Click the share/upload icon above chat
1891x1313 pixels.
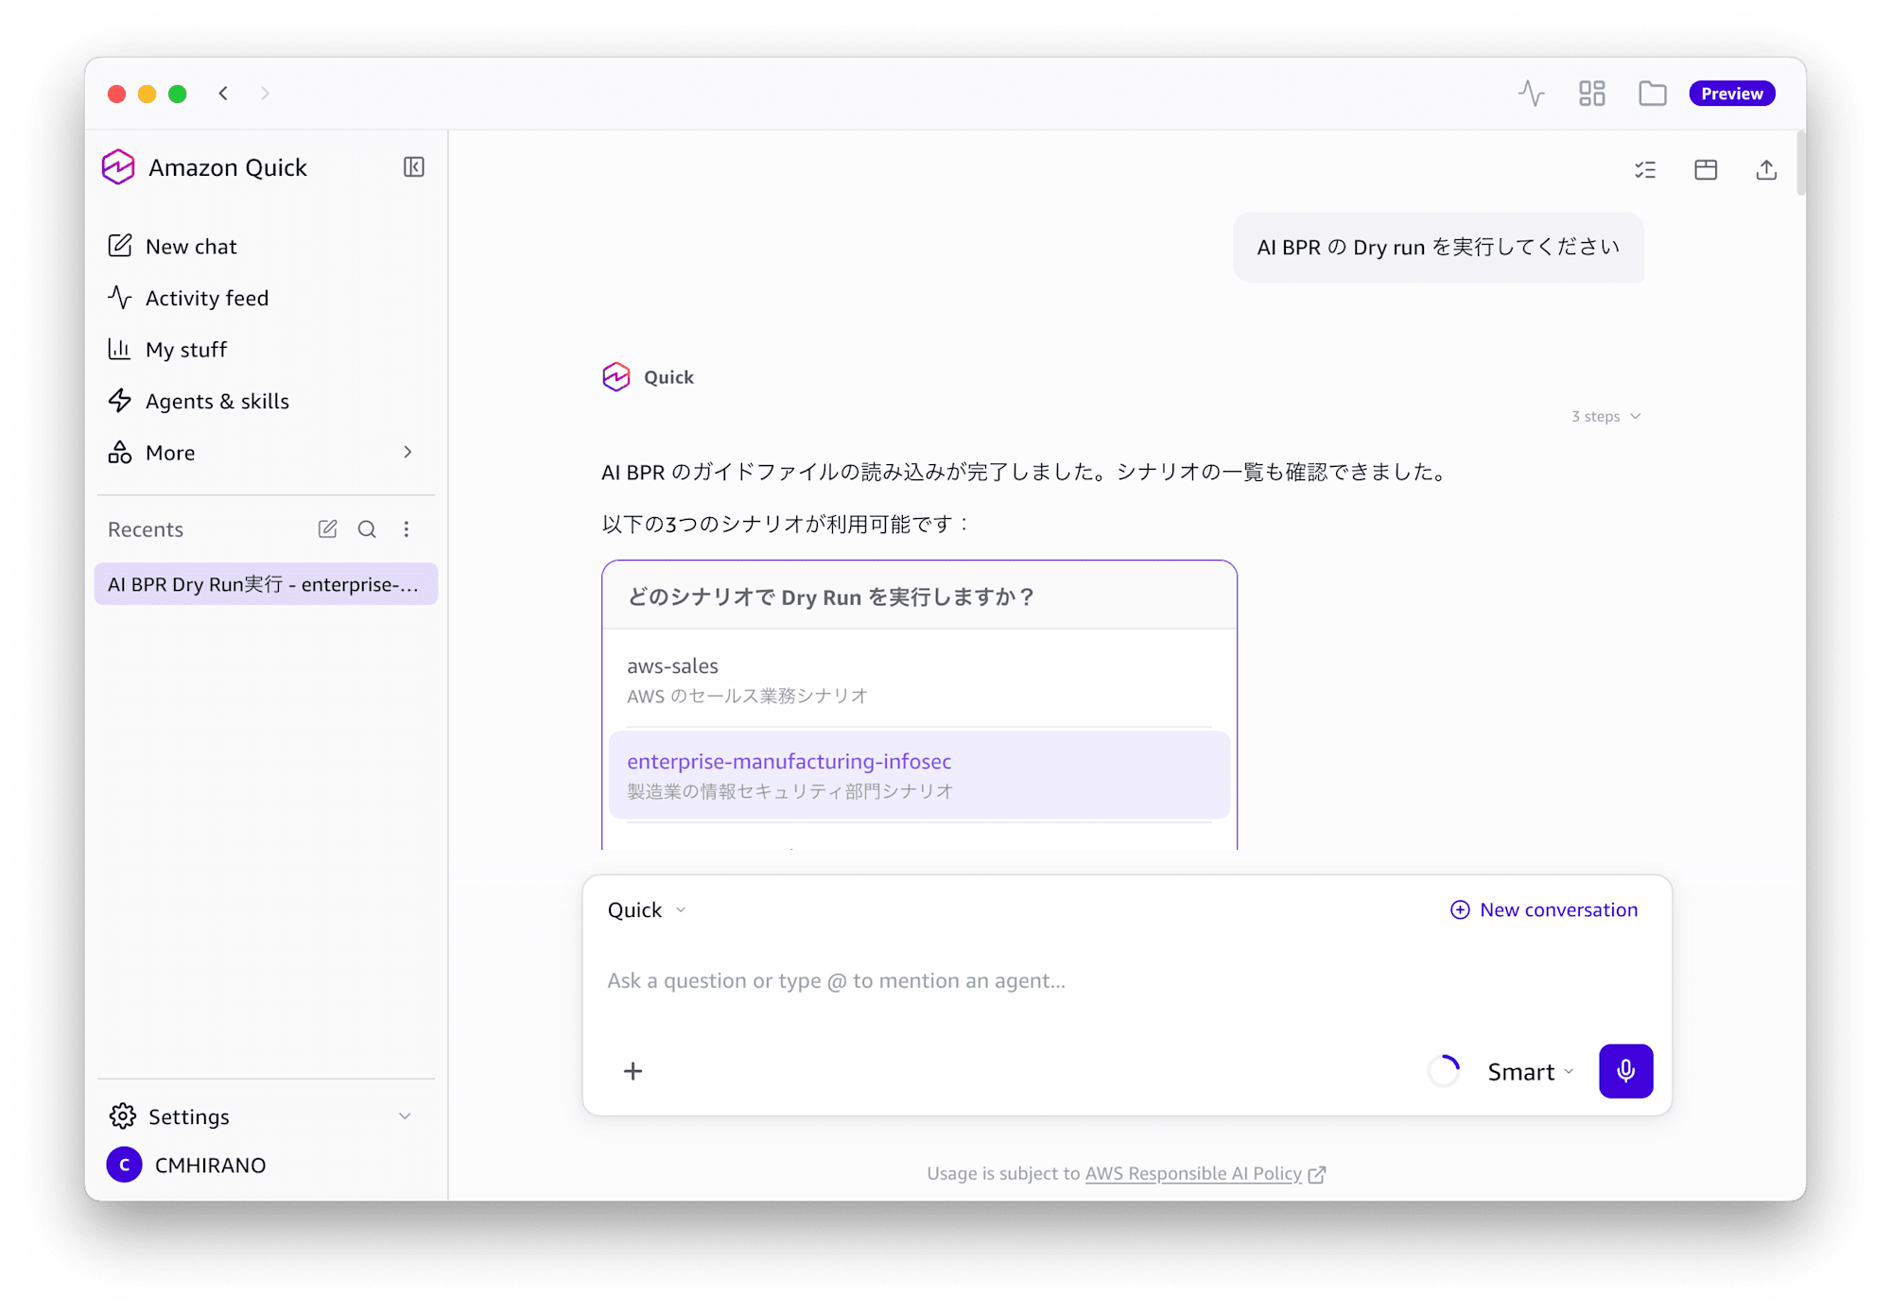pos(1765,170)
